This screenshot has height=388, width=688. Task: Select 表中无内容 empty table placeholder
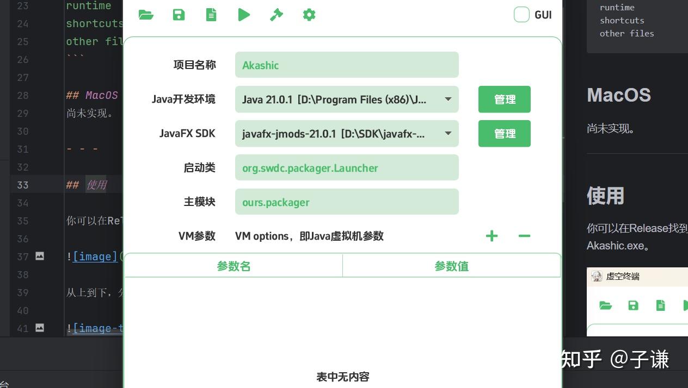(x=343, y=377)
